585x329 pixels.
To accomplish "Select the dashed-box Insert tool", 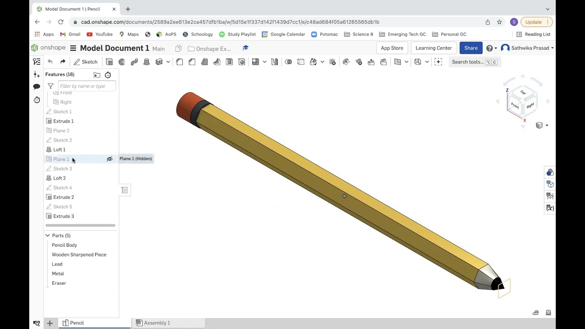I will (x=438, y=62).
